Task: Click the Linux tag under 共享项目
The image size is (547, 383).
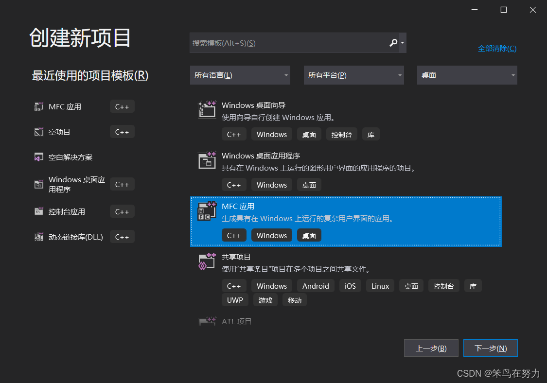Action: click(380, 286)
